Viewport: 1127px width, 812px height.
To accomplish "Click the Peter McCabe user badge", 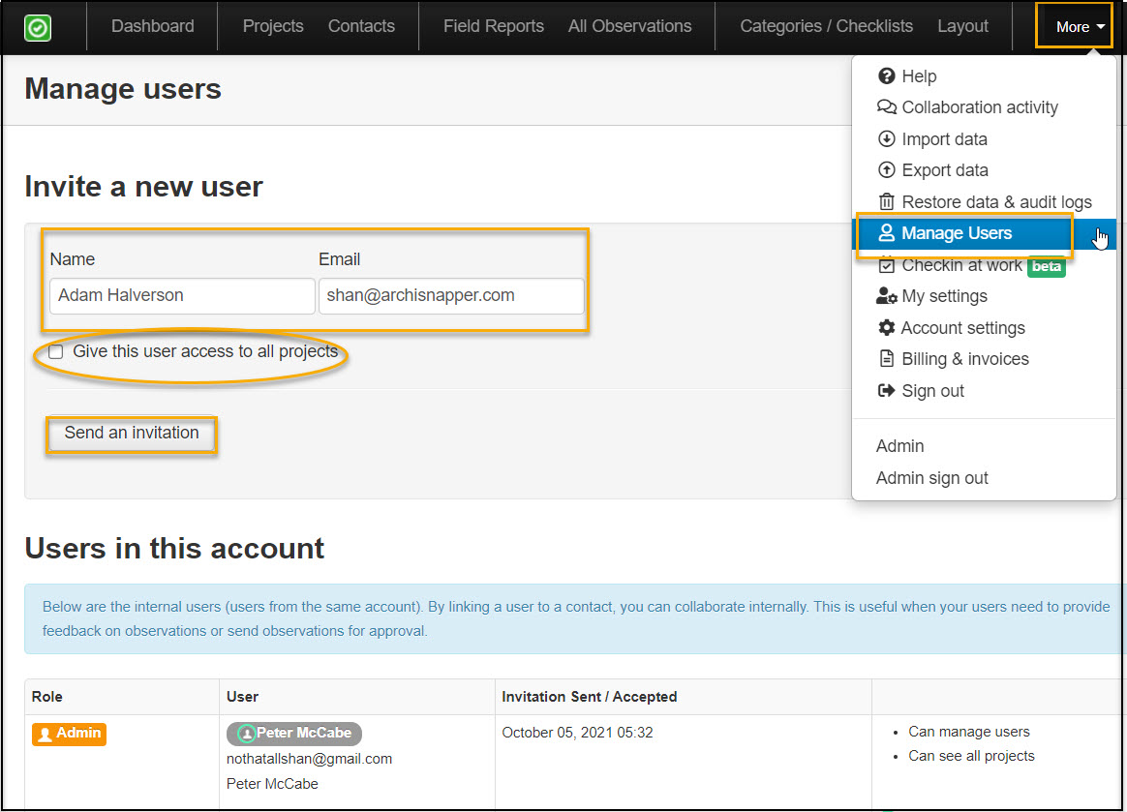I will click(x=294, y=734).
